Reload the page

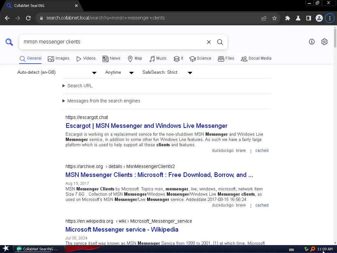pyautogui.click(x=28, y=18)
